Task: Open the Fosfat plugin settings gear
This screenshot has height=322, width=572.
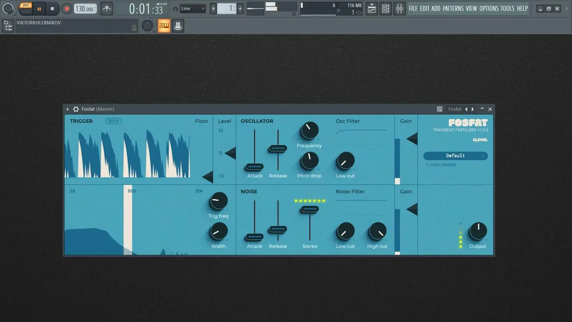Action: click(76, 109)
